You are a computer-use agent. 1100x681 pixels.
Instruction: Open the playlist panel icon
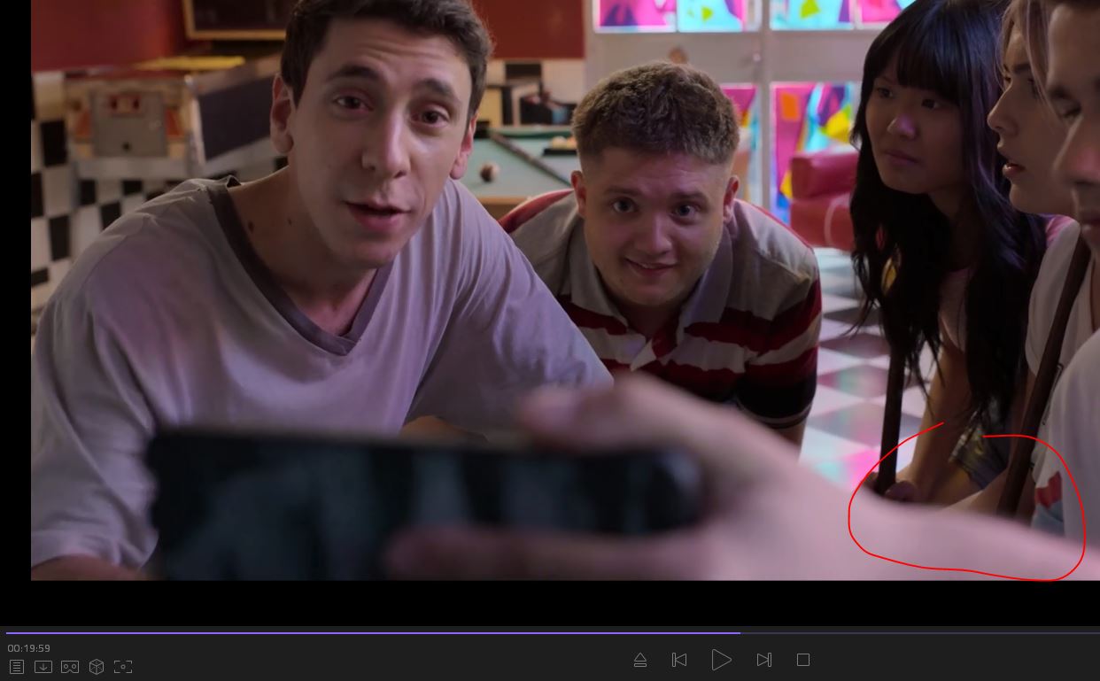[17, 667]
